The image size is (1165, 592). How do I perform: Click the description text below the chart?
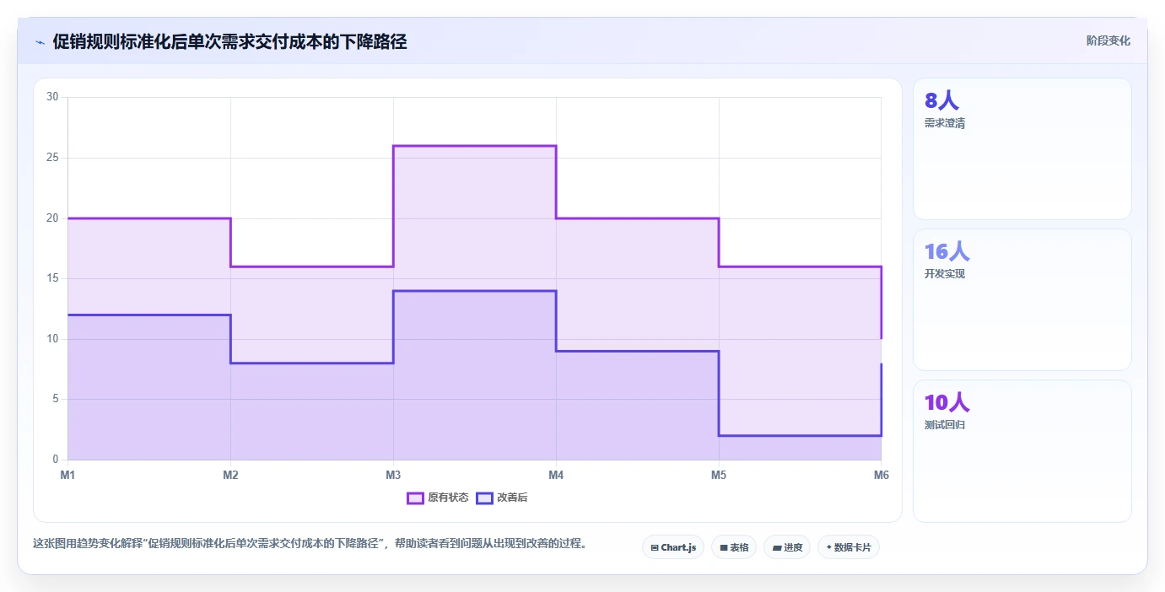310,544
